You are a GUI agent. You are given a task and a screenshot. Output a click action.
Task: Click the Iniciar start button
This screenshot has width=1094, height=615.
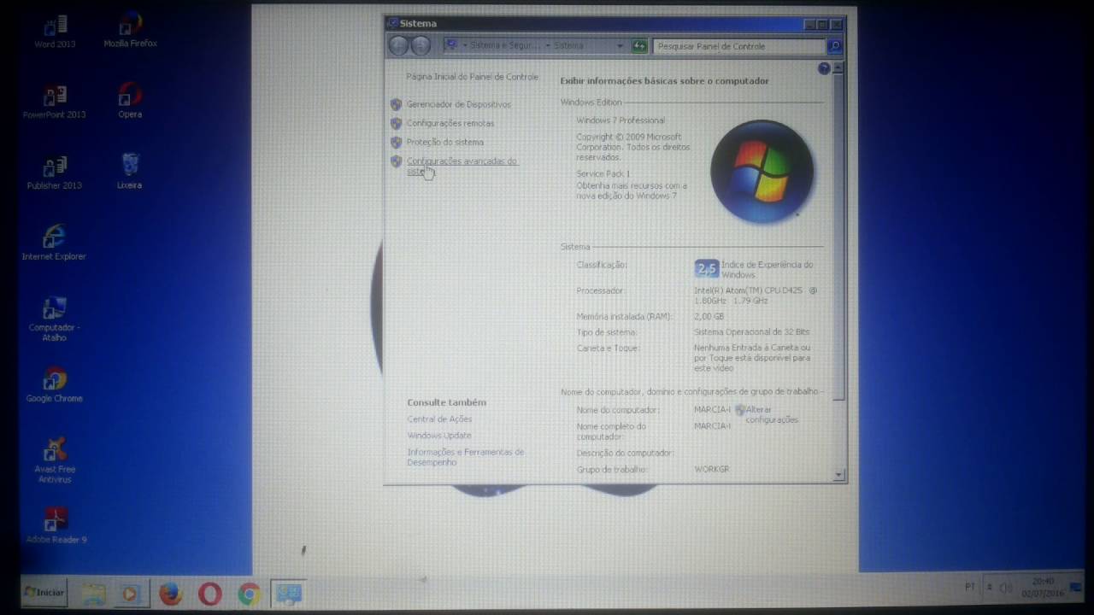click(44, 592)
